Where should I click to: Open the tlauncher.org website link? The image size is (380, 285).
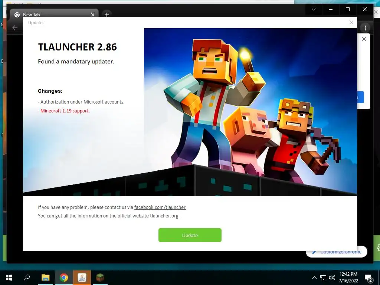tap(164, 216)
